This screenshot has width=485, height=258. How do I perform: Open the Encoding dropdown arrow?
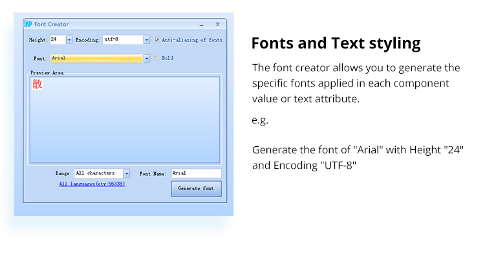pyautogui.click(x=147, y=39)
